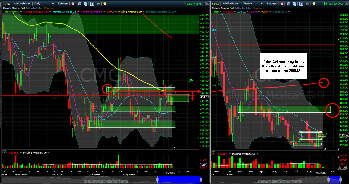Click the stacked pages icon in daily chart
The width and height of the screenshot is (349, 184).
(x=79, y=4)
